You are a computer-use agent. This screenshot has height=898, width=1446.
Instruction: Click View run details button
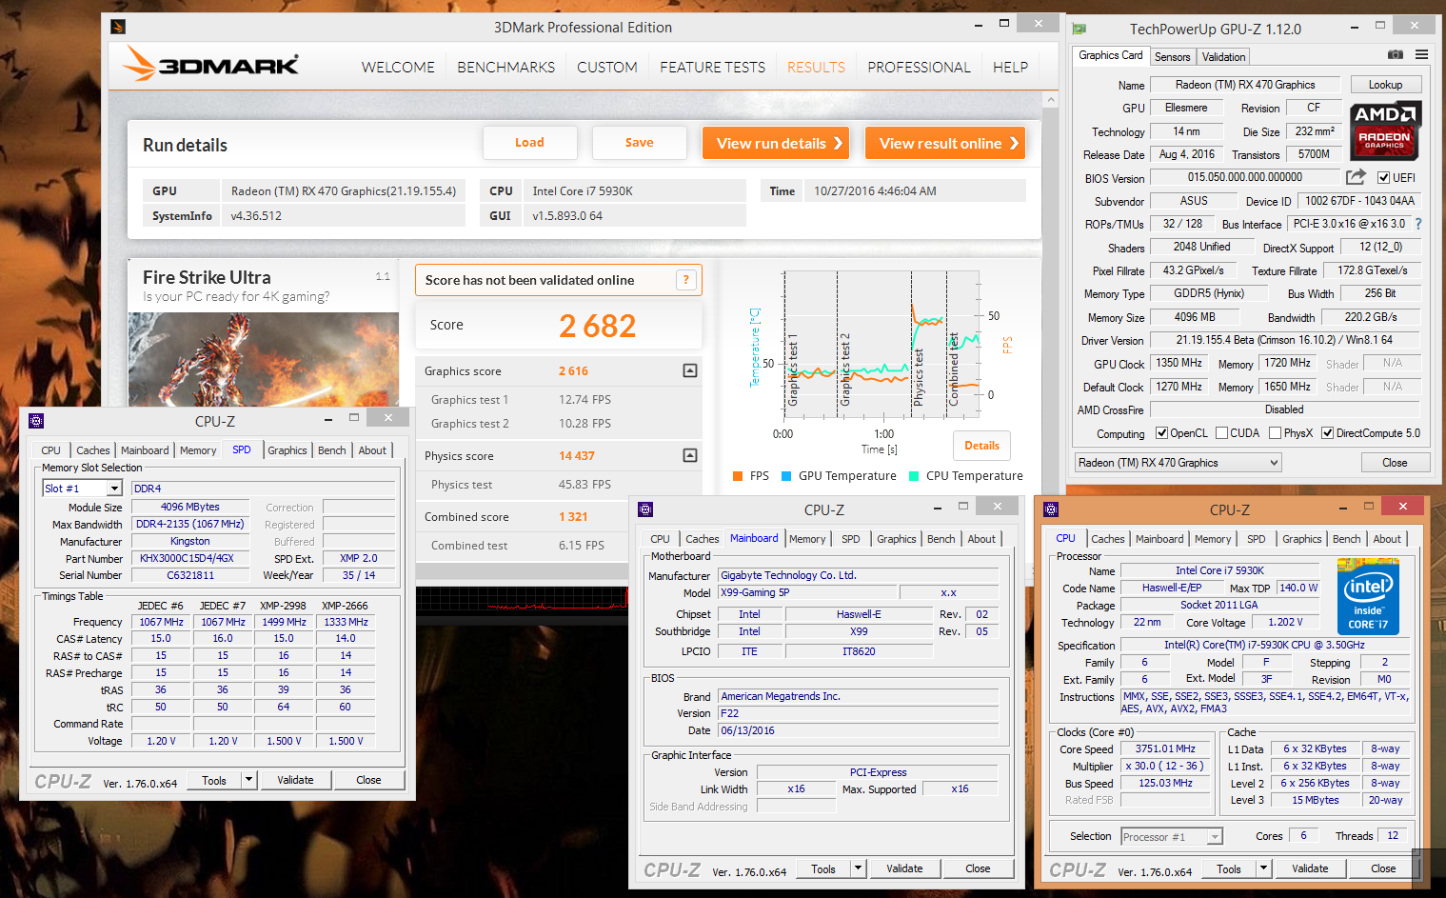(x=776, y=143)
